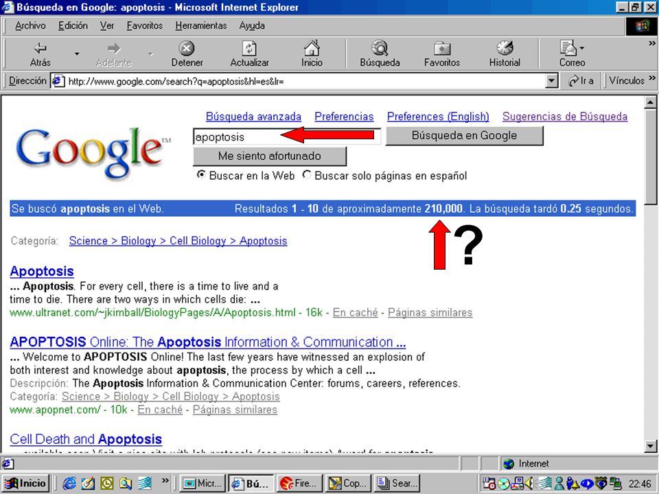Open Páginas similares for the apopnet.com result
The height and width of the screenshot is (494, 659).
tap(235, 410)
